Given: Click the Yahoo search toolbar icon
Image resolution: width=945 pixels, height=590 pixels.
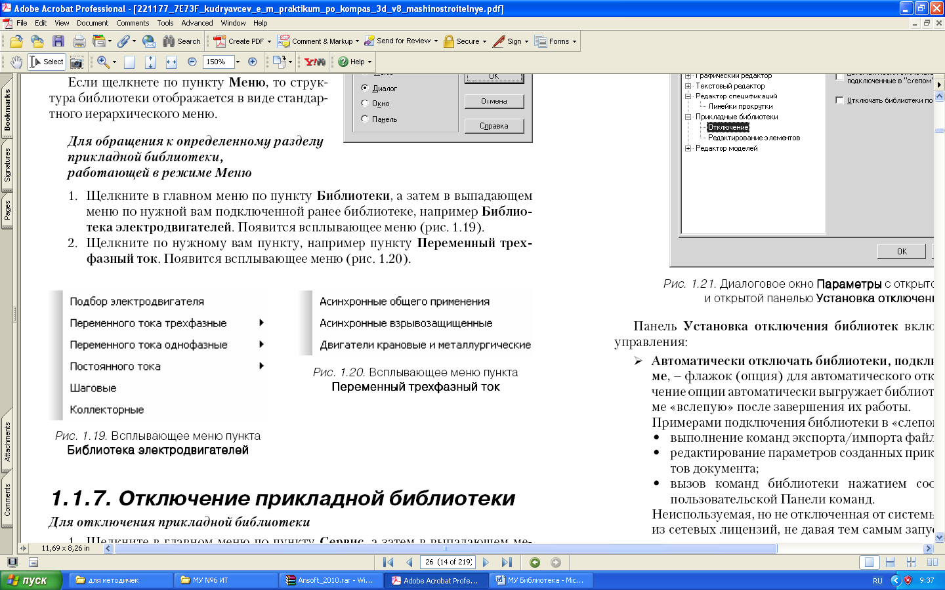Looking at the screenshot, I should coord(315,62).
